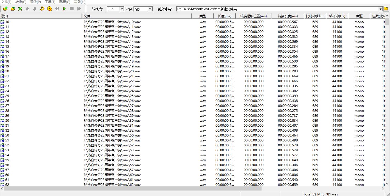
Task: Open the 工具(T) menu
Action: click(50, 2)
